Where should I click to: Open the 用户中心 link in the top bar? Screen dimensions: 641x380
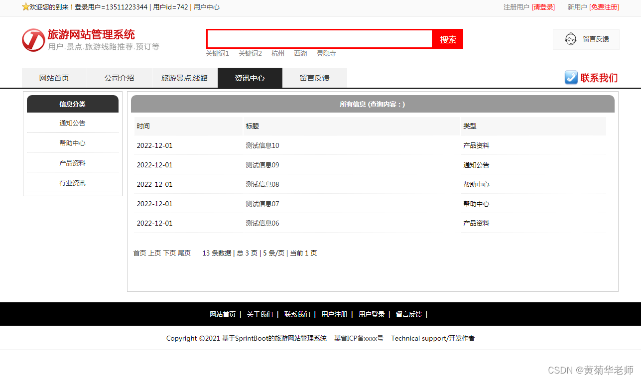[207, 7]
